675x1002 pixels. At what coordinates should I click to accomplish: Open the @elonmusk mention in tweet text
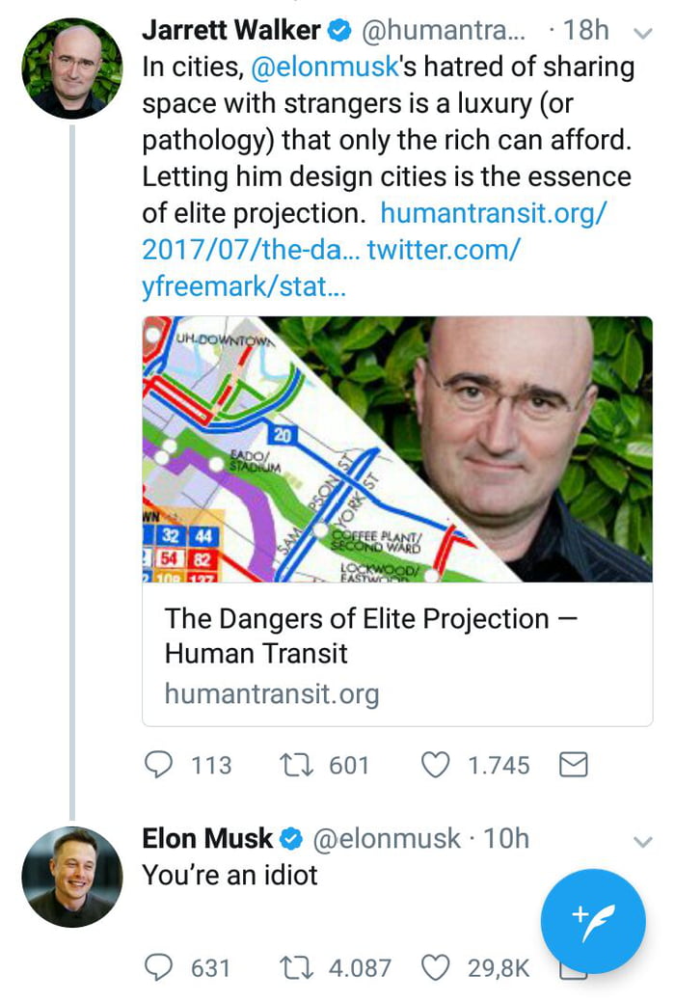323,68
